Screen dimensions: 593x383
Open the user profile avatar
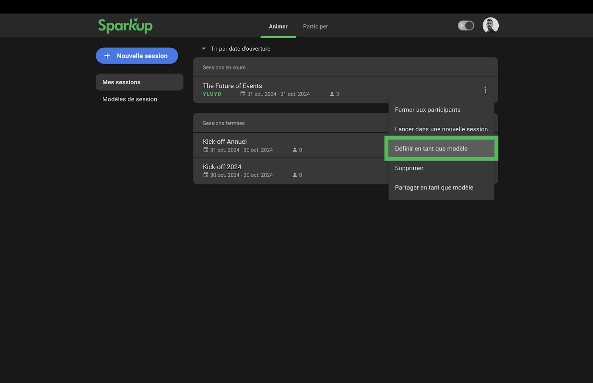490,26
